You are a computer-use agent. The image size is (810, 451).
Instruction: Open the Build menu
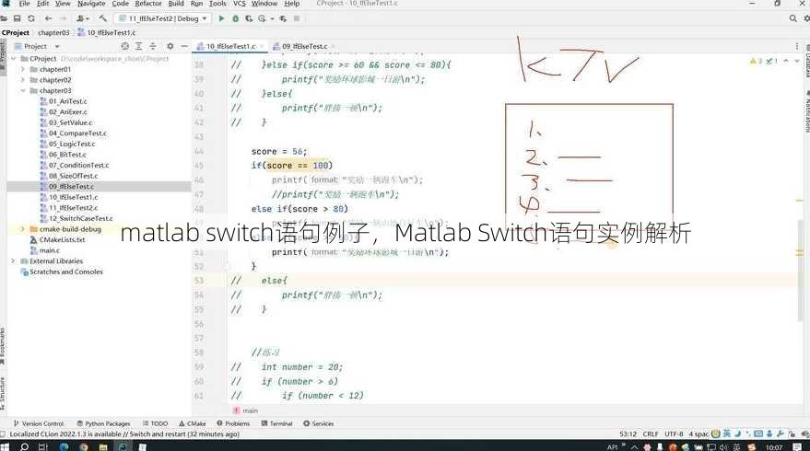(176, 3)
